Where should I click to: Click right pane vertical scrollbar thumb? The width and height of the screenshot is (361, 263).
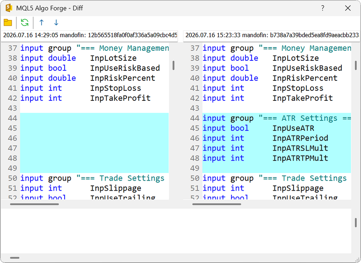tap(356, 66)
